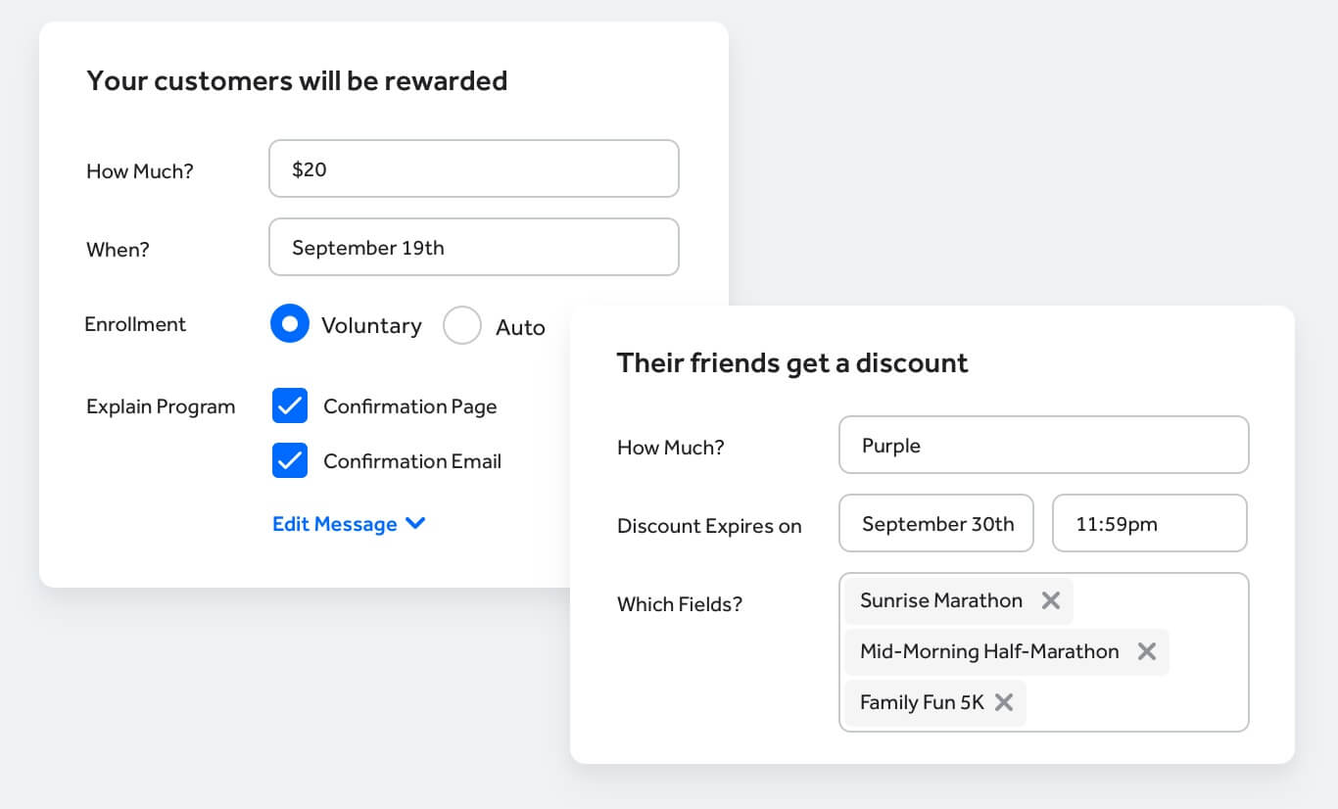1338x809 pixels.
Task: Click the Voluntary label text
Action: click(x=371, y=326)
